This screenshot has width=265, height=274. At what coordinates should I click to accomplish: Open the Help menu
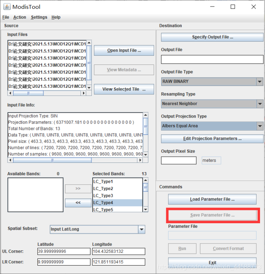(56, 17)
